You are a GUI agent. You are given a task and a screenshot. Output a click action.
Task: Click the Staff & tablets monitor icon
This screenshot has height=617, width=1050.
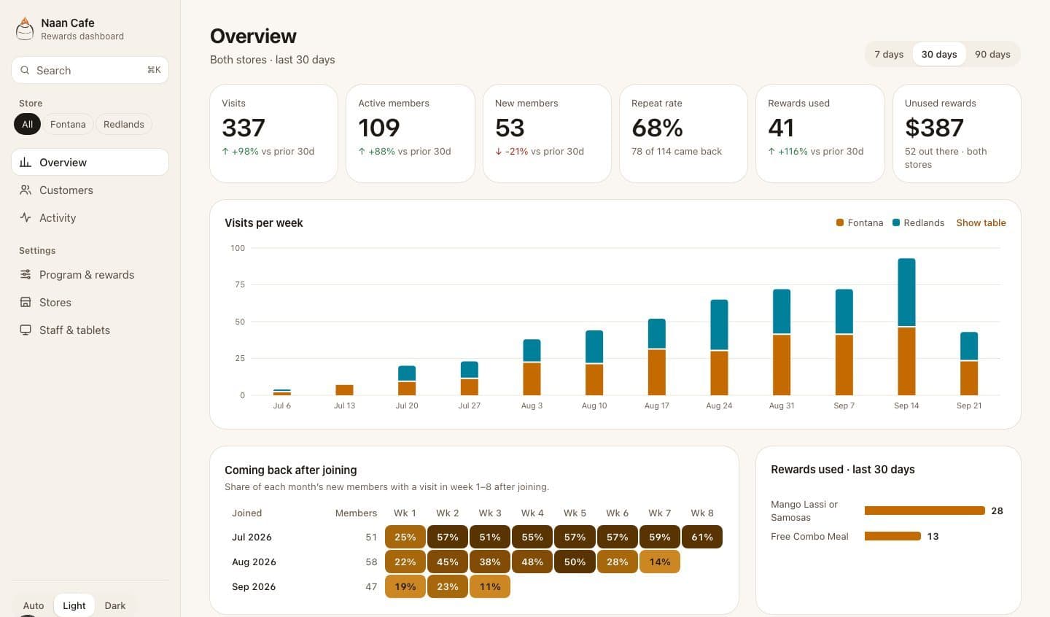pos(26,330)
